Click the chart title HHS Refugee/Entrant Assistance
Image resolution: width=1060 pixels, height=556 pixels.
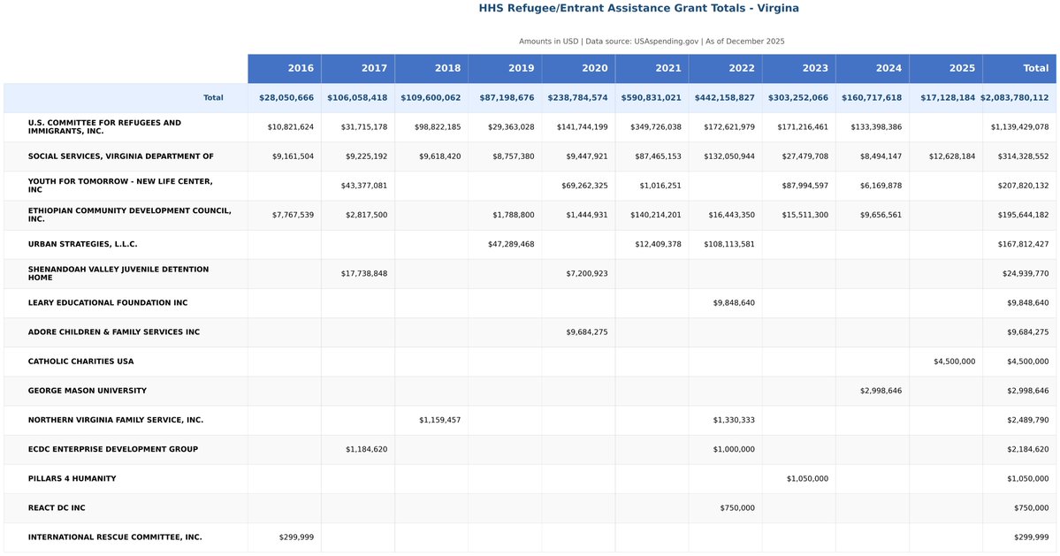point(638,8)
